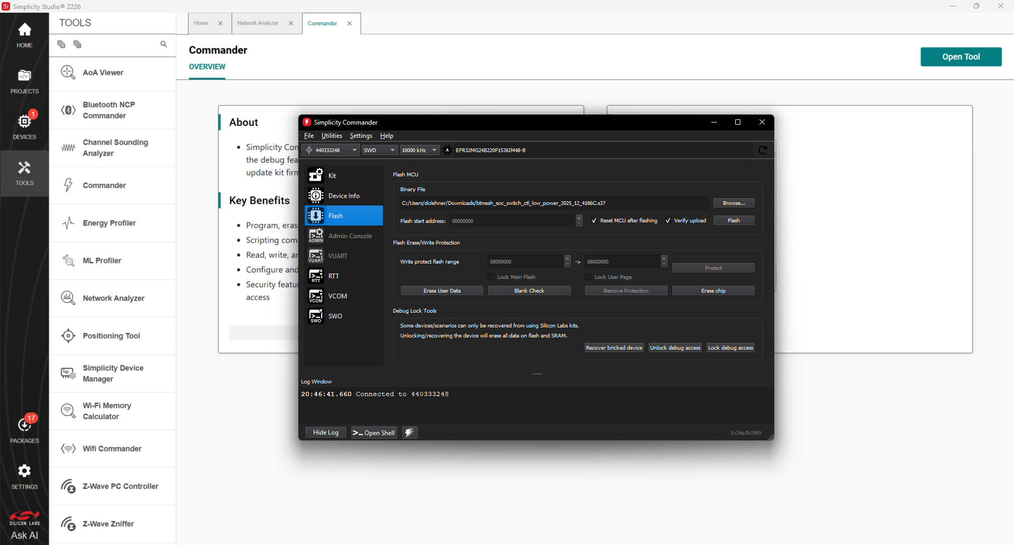This screenshot has height=545, width=1014.
Task: Open Packages in the sidebar
Action: click(x=24, y=430)
